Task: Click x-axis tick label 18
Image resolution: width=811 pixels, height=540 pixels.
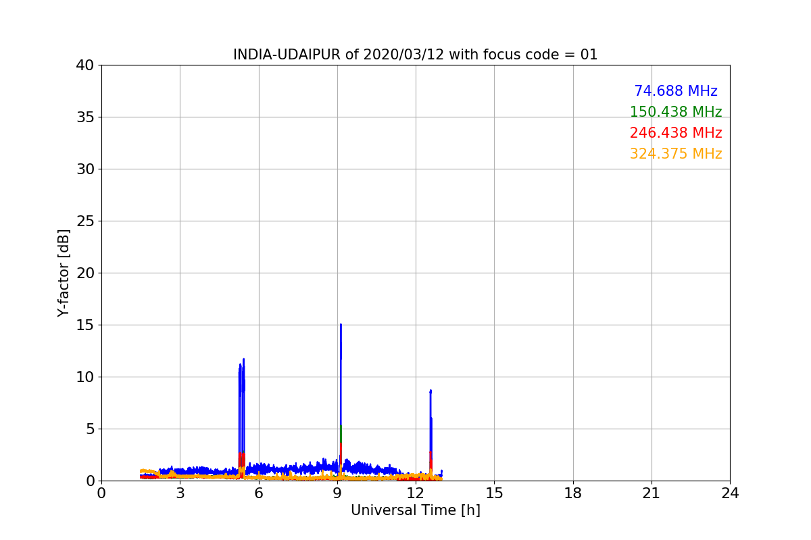Action: coord(573,493)
